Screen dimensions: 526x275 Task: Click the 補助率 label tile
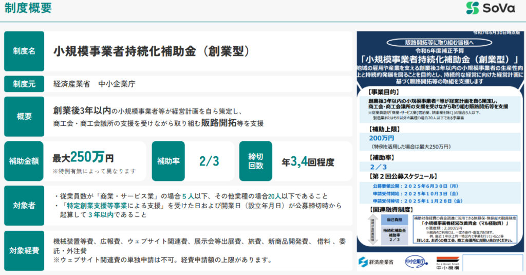click(168, 161)
